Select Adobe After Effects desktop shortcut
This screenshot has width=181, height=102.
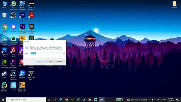click(22, 29)
